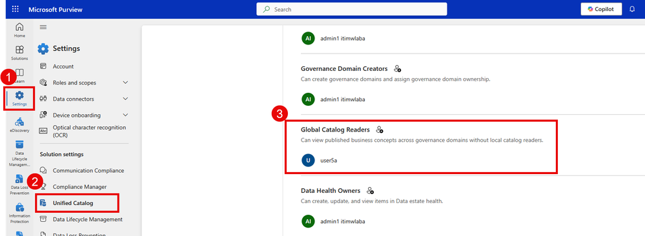Add user to Data Health Owners
This screenshot has width=645, height=236.
(x=370, y=191)
